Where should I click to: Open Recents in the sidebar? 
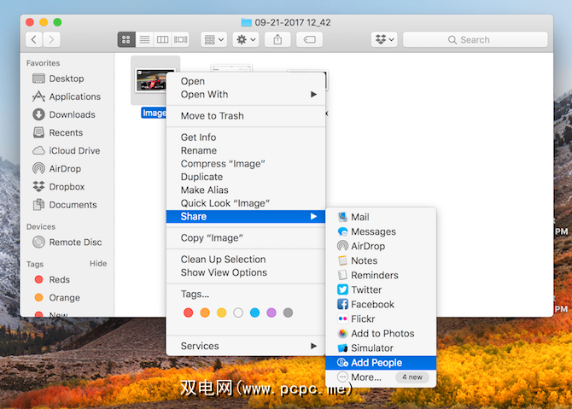click(67, 132)
